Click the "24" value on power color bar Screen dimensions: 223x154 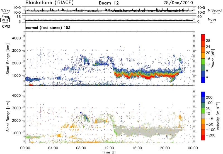tap(208, 47)
